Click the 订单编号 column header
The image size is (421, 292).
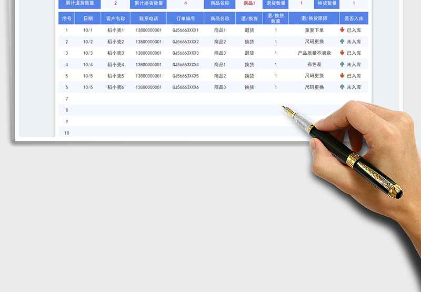pyautogui.click(x=185, y=18)
